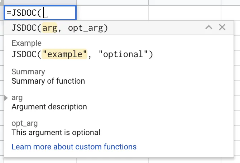This screenshot has height=163, width=240.
Task: Click the highlighted "example" argument text
Action: [65, 54]
